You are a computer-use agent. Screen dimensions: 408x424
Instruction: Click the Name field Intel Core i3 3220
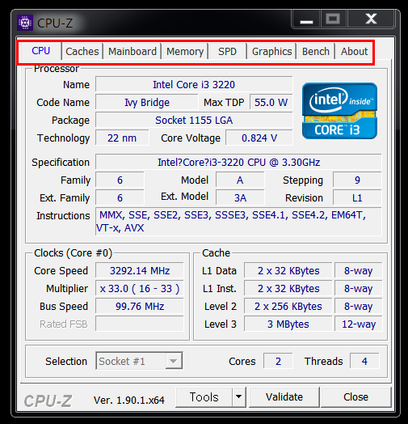point(194,85)
